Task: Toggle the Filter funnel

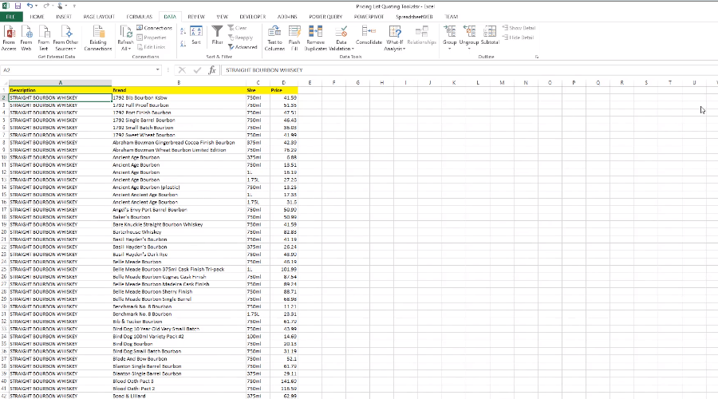Action: coord(217,36)
